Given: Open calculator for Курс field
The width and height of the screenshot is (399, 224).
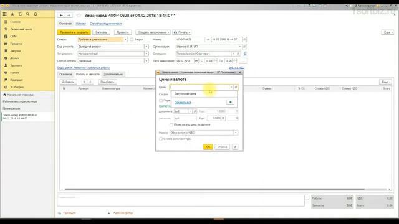Looking at the screenshot, I should [x=223, y=118].
